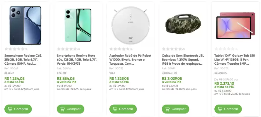Click cart icon on Realme Note 60s button
The width and height of the screenshot is (261, 117).
click(63, 109)
